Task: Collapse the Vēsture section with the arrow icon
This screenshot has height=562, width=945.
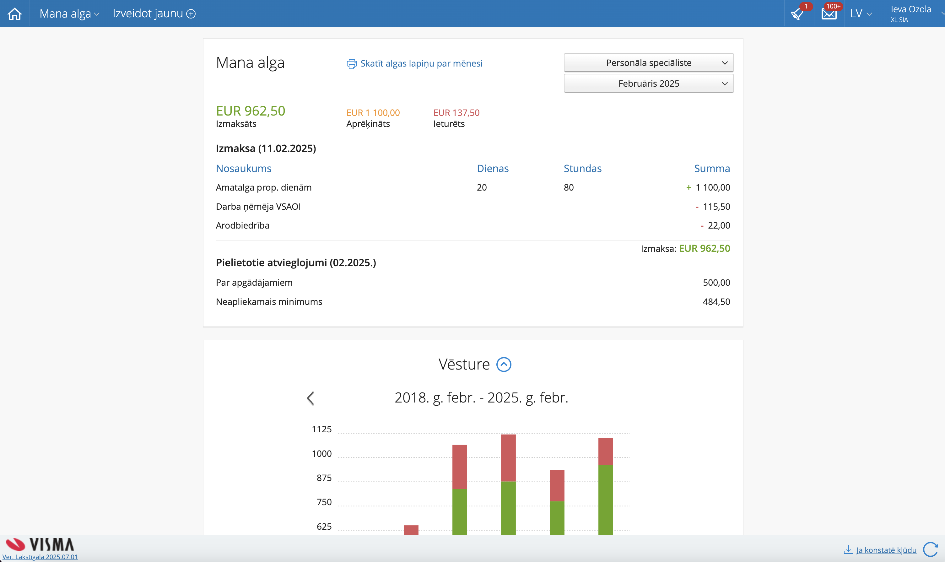Action: [x=504, y=364]
